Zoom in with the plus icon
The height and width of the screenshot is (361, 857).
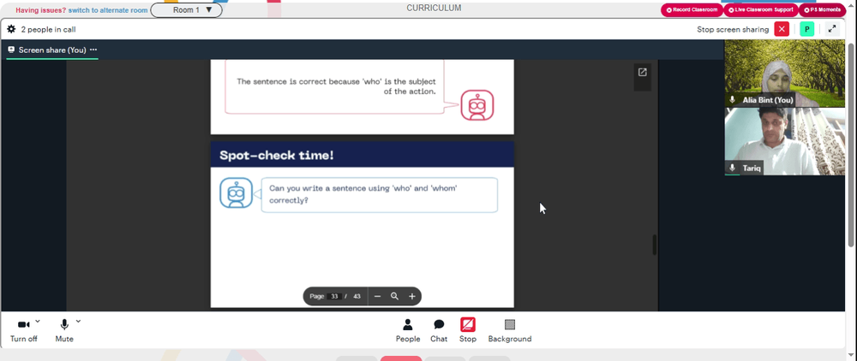click(x=412, y=296)
